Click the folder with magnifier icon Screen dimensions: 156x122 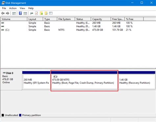click(x=46, y=13)
